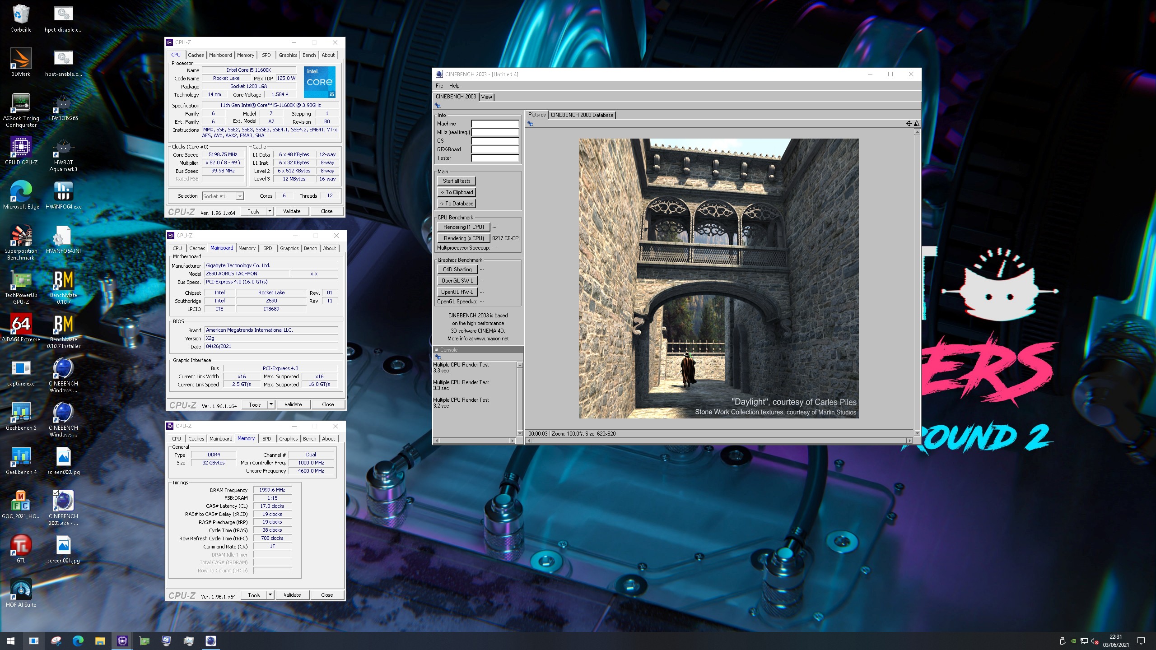
Task: Open AIDA64 Extreme shortcut
Action: (21, 328)
